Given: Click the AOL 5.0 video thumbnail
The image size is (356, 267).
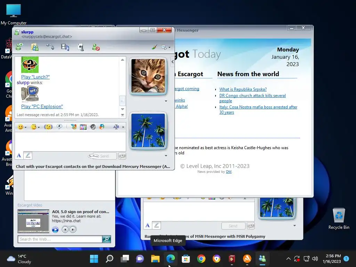Looking at the screenshot, I should (x=33, y=221).
